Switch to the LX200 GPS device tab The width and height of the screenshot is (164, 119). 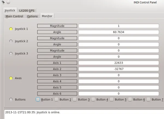(x=27, y=11)
